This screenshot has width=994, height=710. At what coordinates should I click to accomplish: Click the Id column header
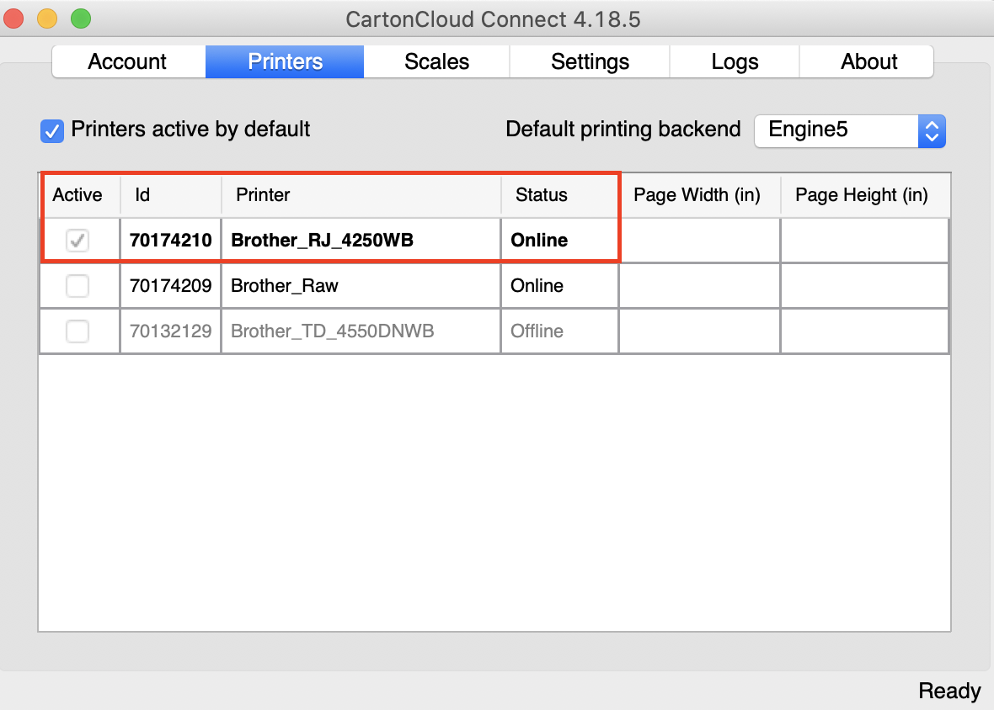(x=142, y=194)
